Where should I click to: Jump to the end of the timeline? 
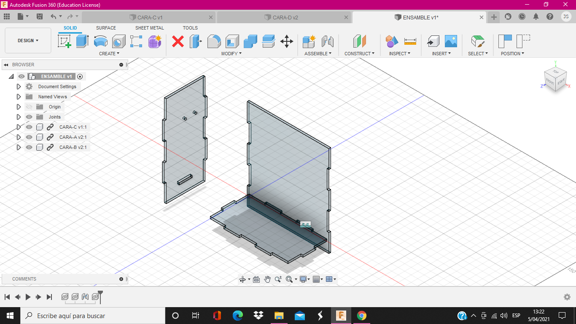pyautogui.click(x=49, y=297)
